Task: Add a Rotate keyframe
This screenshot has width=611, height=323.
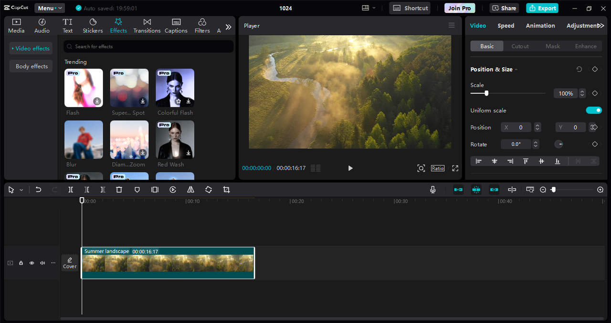Action: click(595, 144)
